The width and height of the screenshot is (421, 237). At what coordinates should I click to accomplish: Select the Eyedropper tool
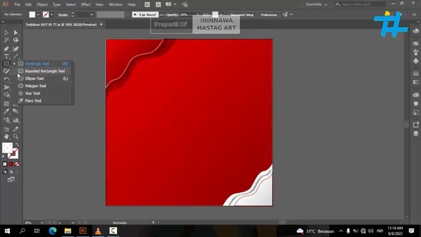click(x=6, y=111)
